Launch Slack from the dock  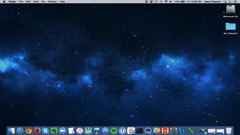point(157,131)
